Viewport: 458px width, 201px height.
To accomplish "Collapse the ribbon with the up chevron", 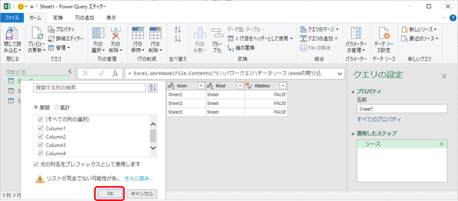I will tap(444, 18).
